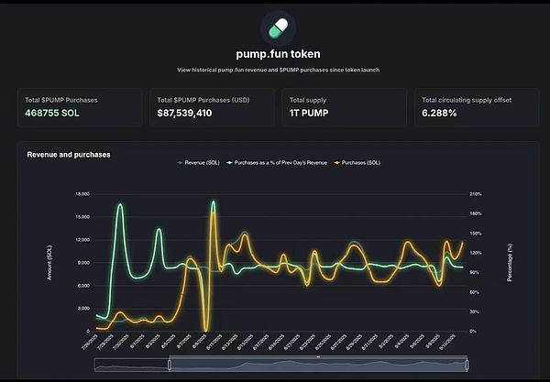Click the left handle of the range selector
The height and width of the screenshot is (382, 550).
(170, 366)
